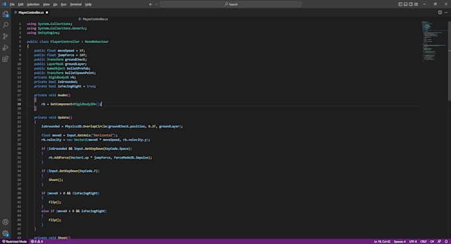
Task: Click line number 5 in gutter
Action: tap(20, 42)
